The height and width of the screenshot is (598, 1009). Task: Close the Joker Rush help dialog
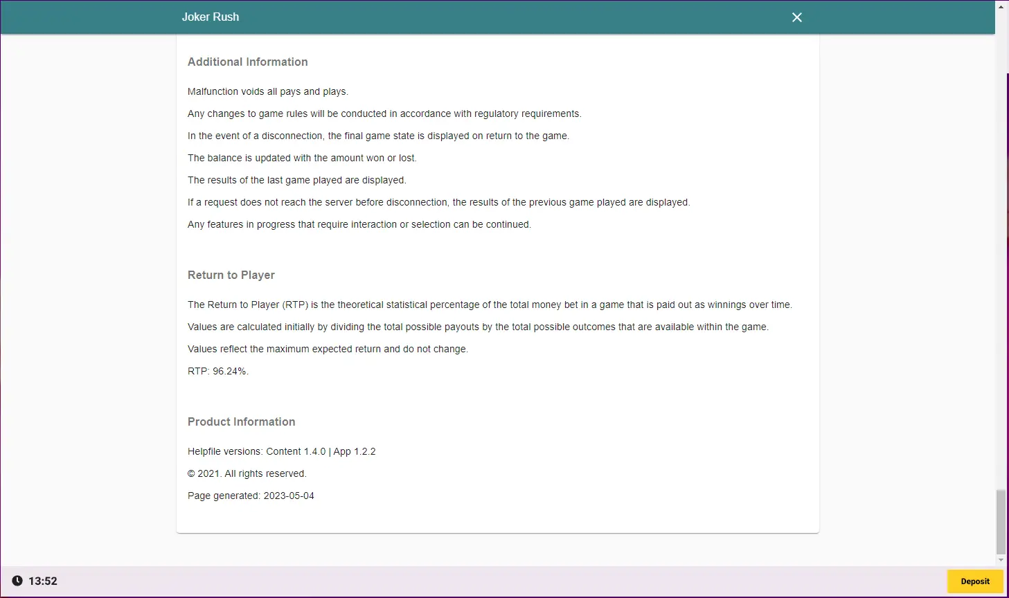pos(797,17)
